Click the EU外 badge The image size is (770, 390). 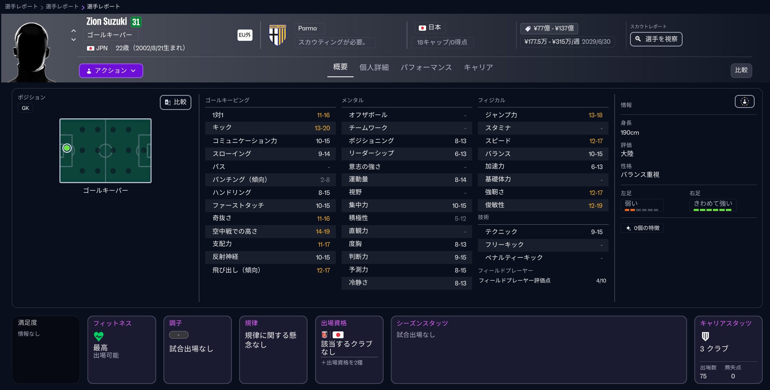tap(245, 35)
